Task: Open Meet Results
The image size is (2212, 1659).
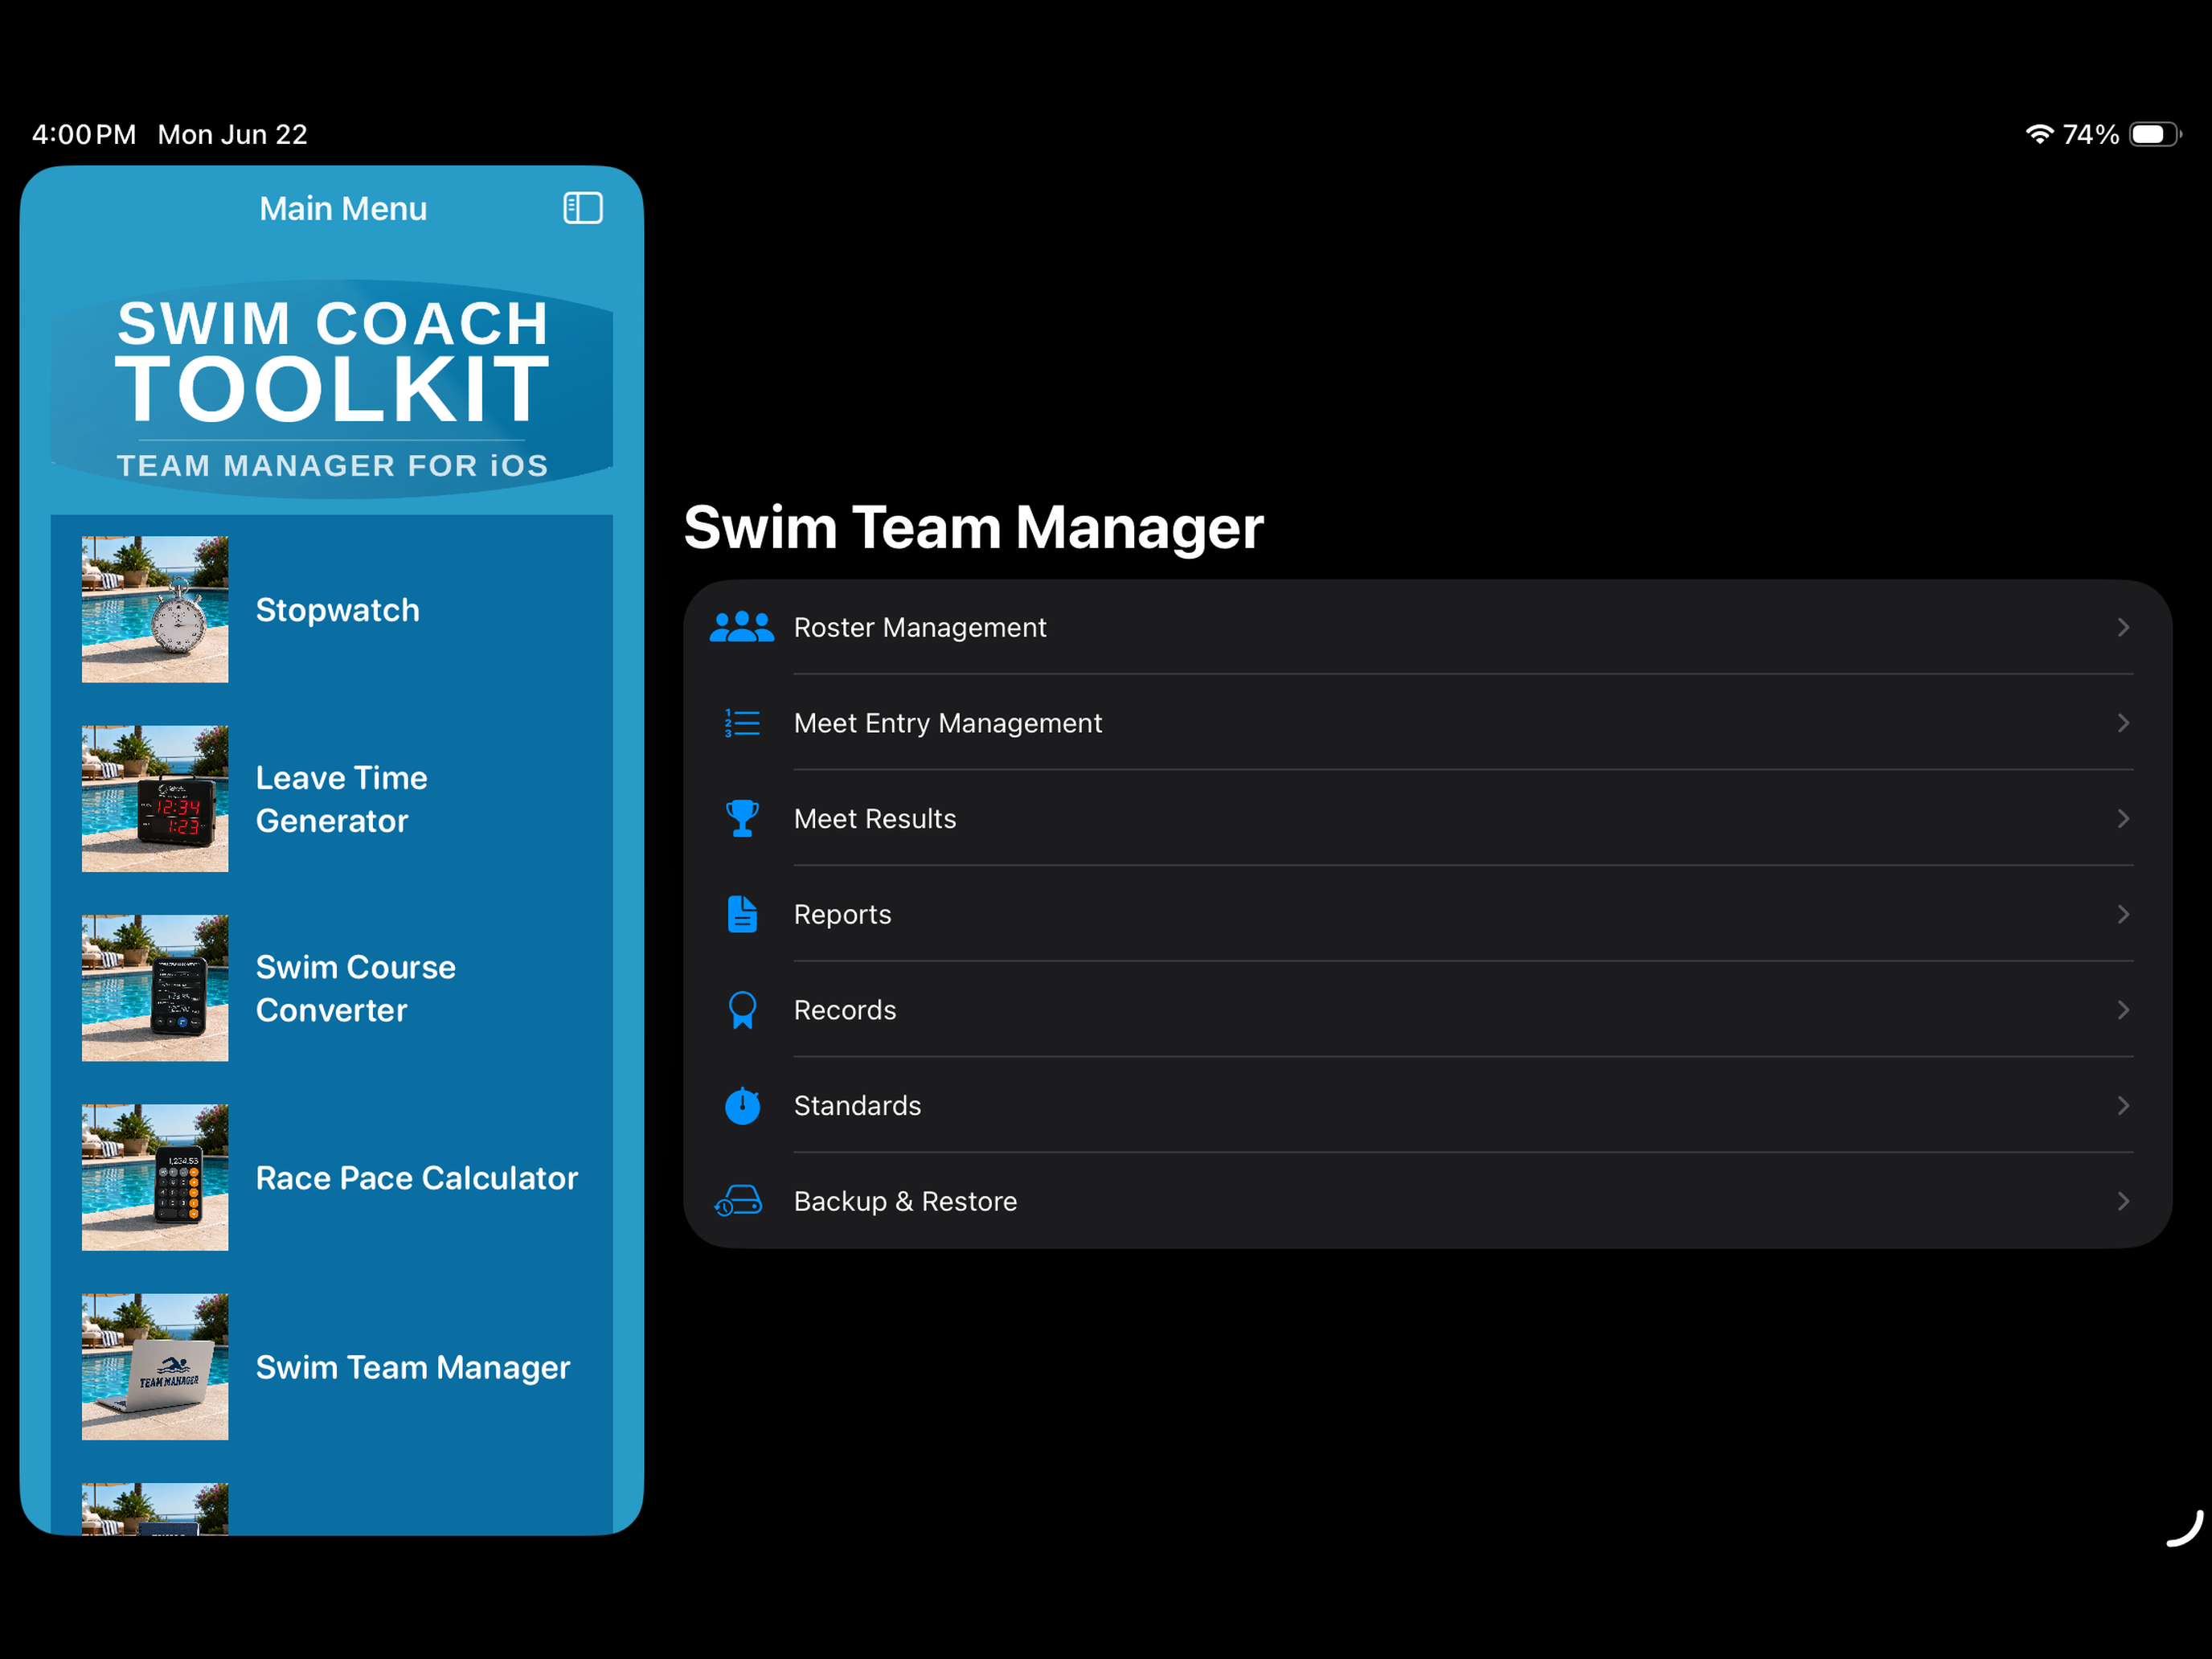Action: 1428,818
